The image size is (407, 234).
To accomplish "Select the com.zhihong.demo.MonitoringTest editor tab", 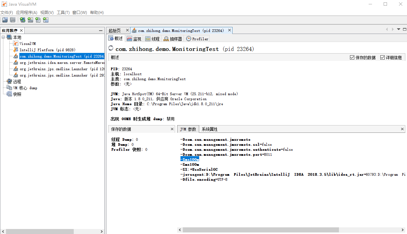I will coord(181,31).
